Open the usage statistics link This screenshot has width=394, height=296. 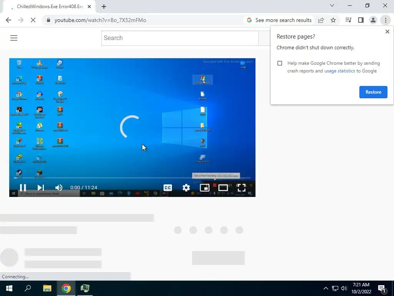point(339,71)
